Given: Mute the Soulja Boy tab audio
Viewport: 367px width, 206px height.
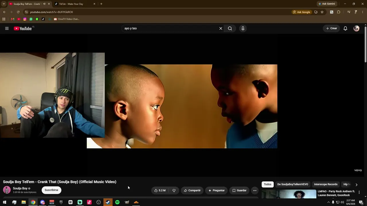Looking at the screenshot, I should click(44, 4).
